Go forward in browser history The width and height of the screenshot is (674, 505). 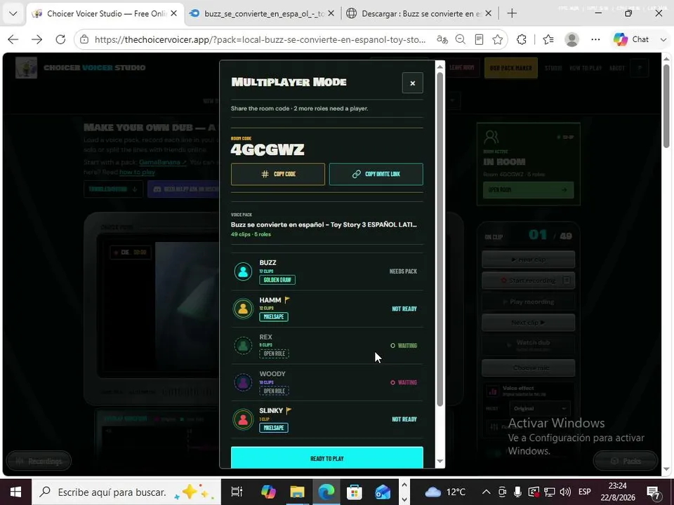37,39
